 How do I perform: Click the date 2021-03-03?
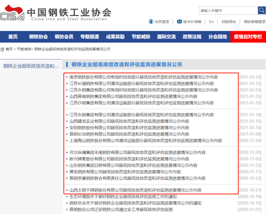[250, 90]
